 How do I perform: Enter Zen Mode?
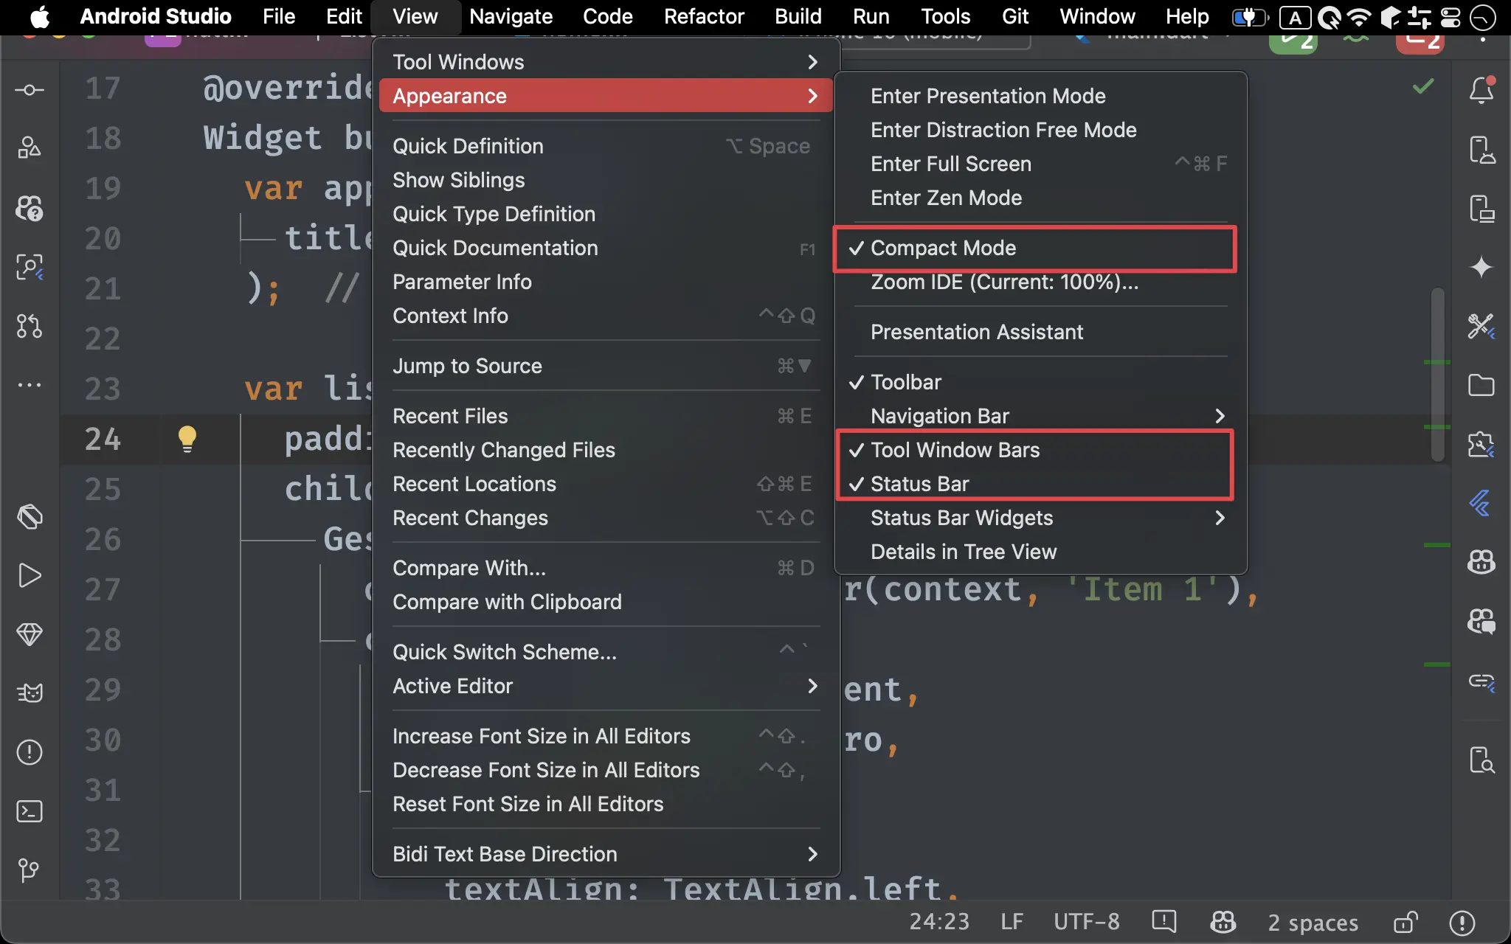pyautogui.click(x=1040, y=198)
